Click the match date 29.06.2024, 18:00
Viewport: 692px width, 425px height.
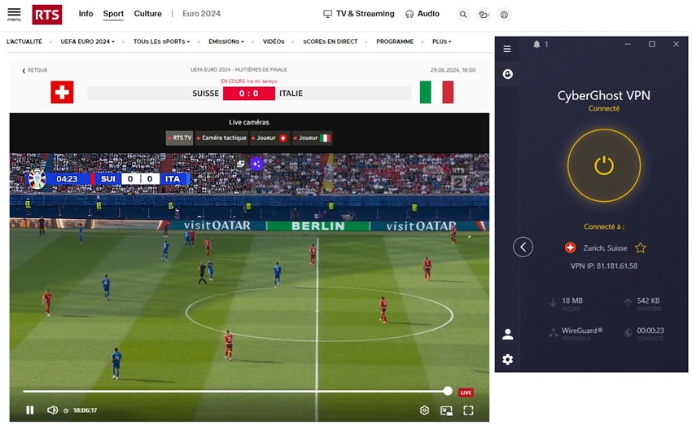coord(453,70)
